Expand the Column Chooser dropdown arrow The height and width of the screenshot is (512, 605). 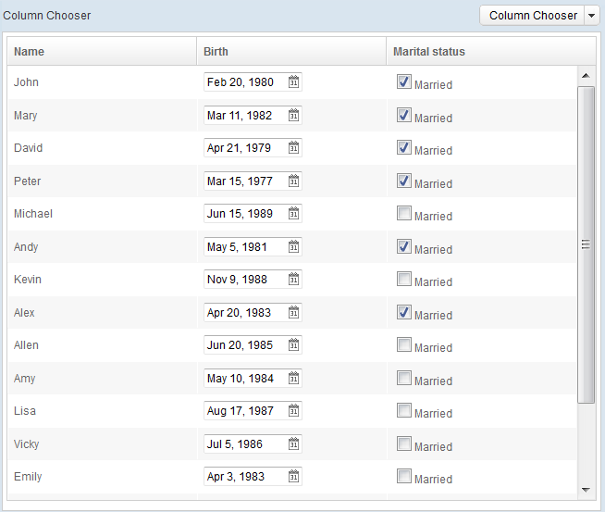point(591,16)
